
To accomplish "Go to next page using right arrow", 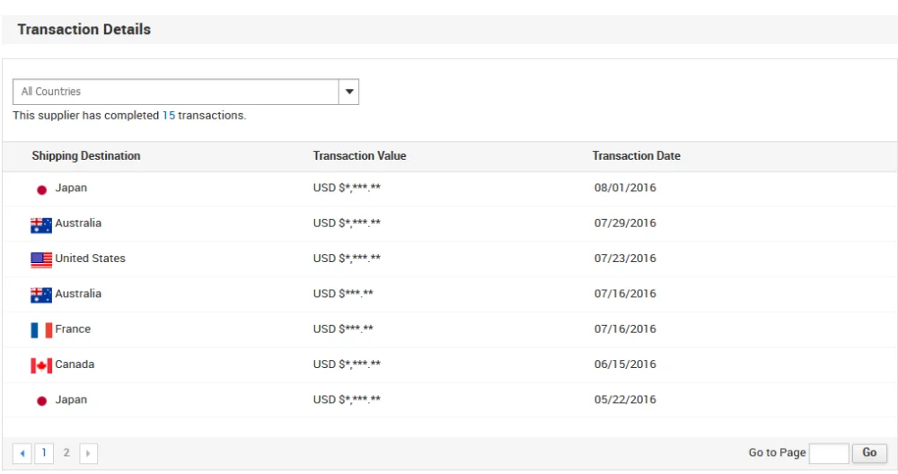I will [88, 453].
